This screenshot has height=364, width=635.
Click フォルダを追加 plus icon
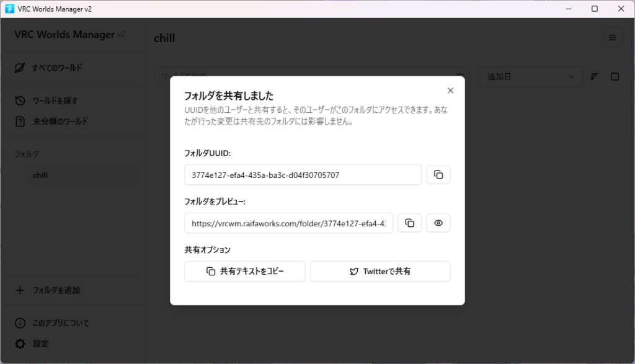[20, 290]
